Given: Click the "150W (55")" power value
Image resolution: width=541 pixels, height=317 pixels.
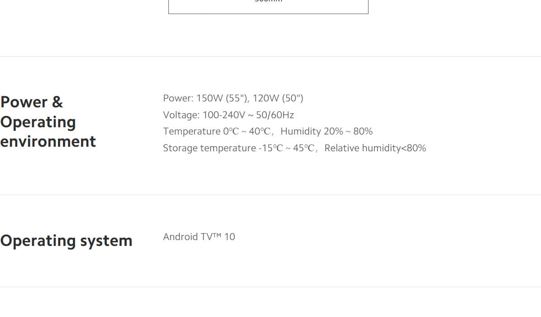Looking at the screenshot, I should click(222, 98).
